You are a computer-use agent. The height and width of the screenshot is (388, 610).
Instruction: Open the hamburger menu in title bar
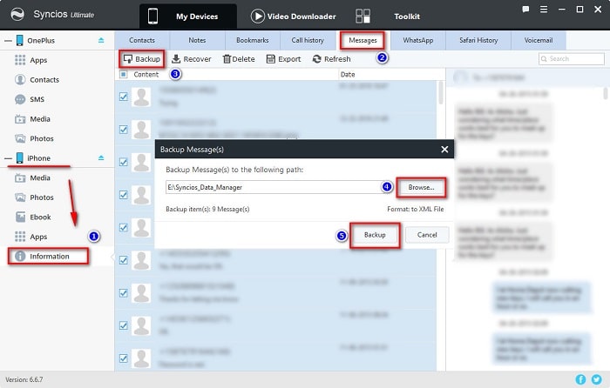[544, 10]
